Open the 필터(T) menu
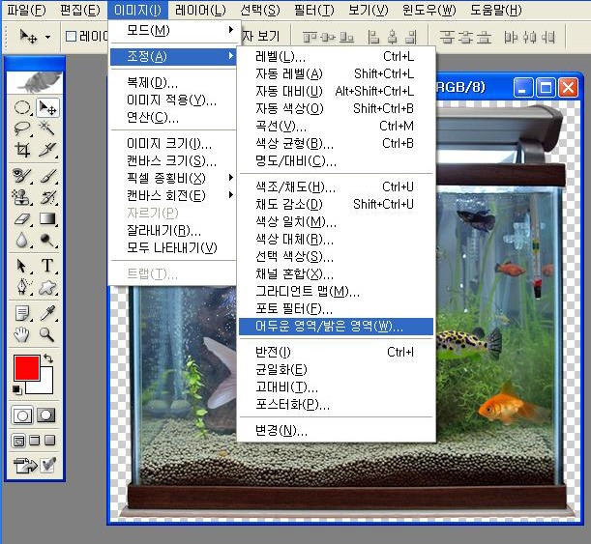Image resolution: width=591 pixels, height=544 pixels. [x=314, y=10]
